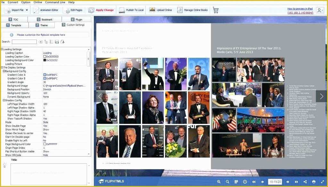328x187 pixels.
Task: Collapse the Shadow Config group
Action: 4,100
